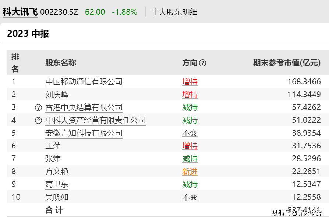Click stock code 002230.SZ
This screenshot has height=220, width=329.
coord(59,12)
